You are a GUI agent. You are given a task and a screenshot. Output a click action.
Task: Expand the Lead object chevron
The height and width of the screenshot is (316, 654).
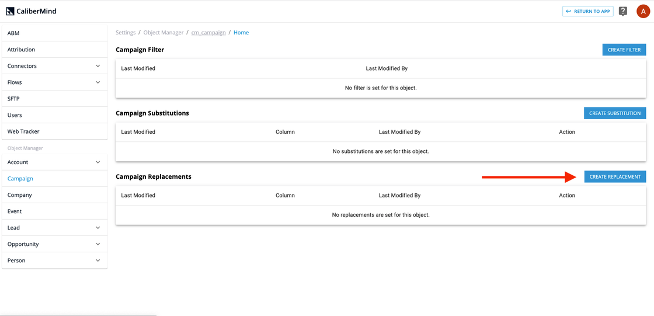click(98, 227)
